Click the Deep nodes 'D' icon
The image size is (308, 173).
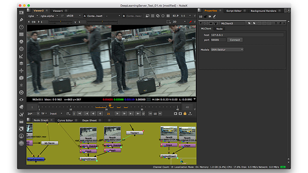(x=21, y=92)
